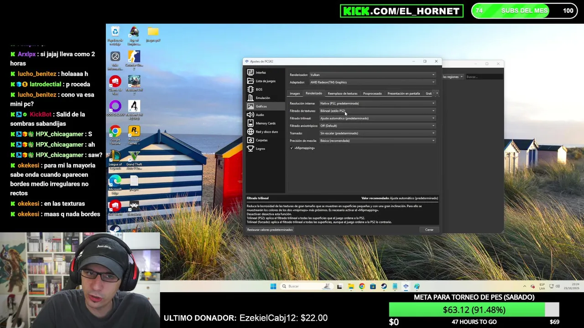Select the Resident Evil 4 (2005) shortcut
This screenshot has width=584, height=328.
[134, 110]
